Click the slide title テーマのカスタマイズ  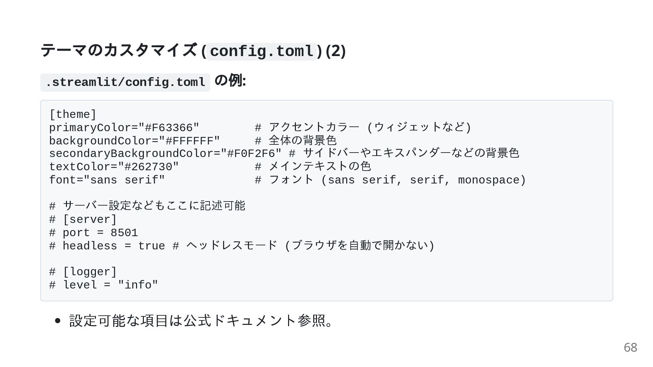(119, 51)
